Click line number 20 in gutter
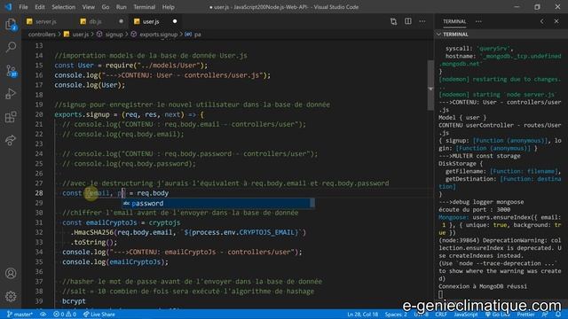Screen dimensions: 568x319 tap(39, 114)
